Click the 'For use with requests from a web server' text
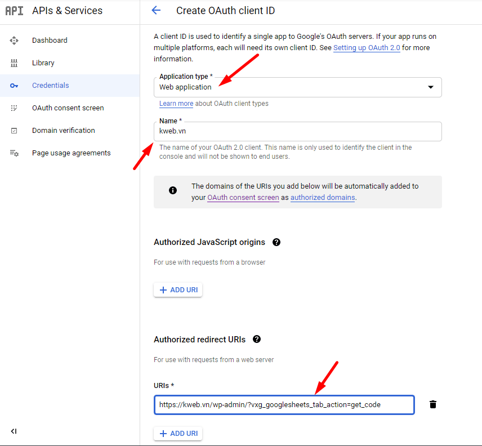 tap(213, 360)
